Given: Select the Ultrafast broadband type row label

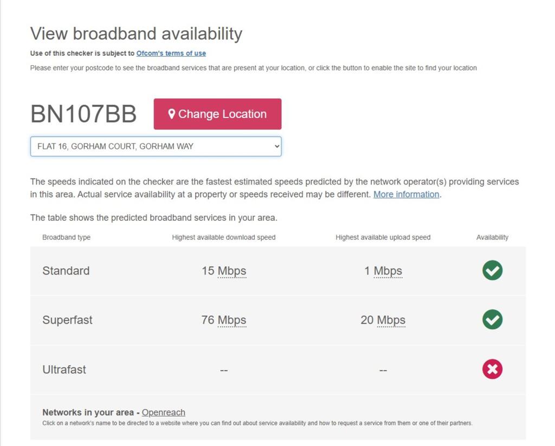Looking at the screenshot, I should [64, 370].
